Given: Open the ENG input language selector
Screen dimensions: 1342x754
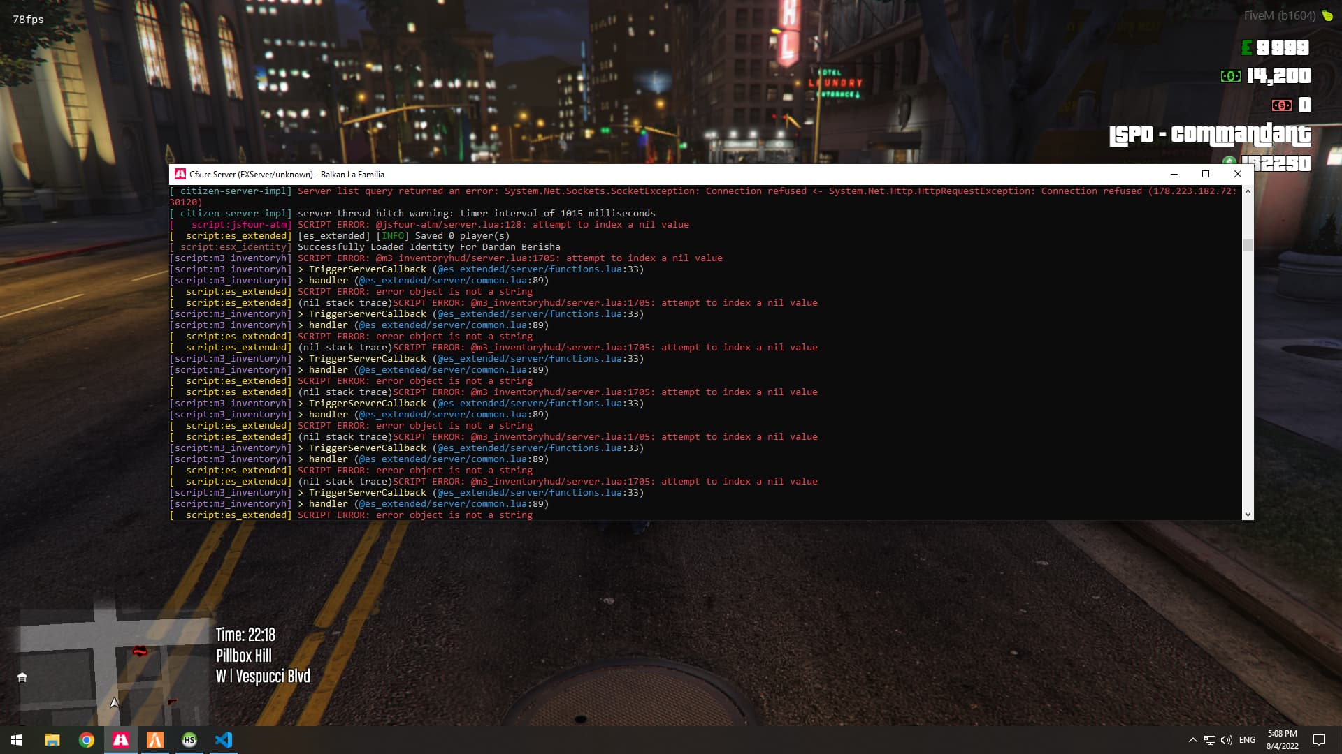Looking at the screenshot, I should click(1247, 740).
